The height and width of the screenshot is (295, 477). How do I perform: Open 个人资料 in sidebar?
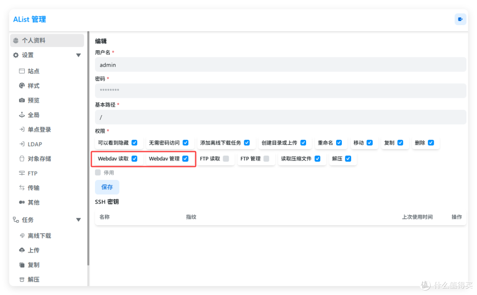point(47,41)
